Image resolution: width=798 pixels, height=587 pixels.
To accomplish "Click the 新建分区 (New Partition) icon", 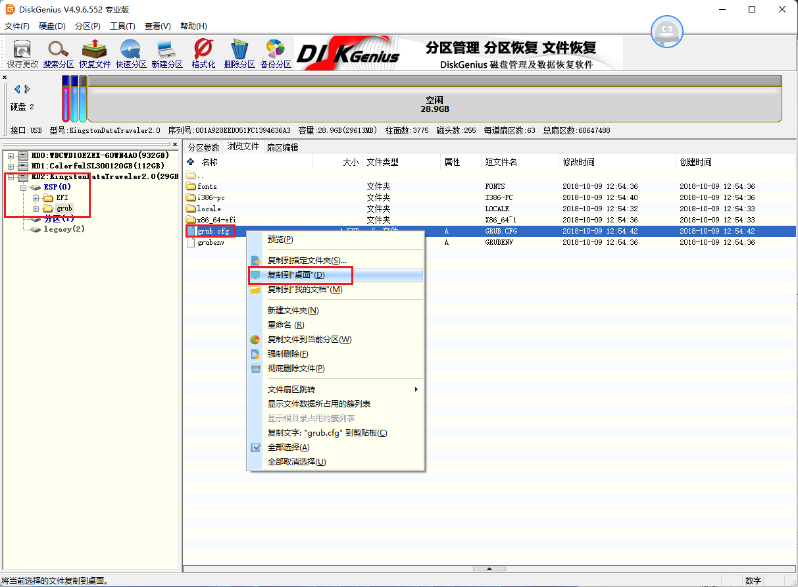I will pyautogui.click(x=167, y=53).
